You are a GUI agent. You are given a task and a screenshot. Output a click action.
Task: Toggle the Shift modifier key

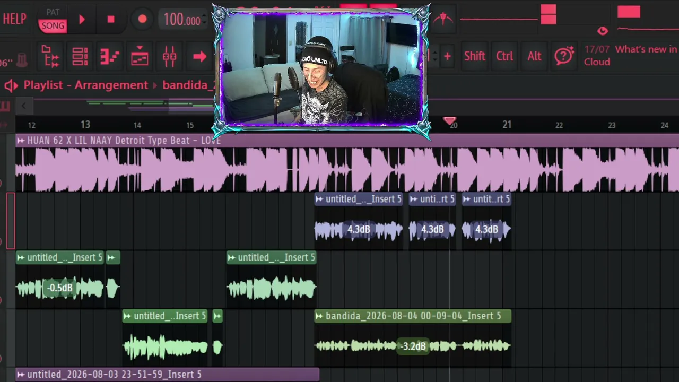[474, 56]
